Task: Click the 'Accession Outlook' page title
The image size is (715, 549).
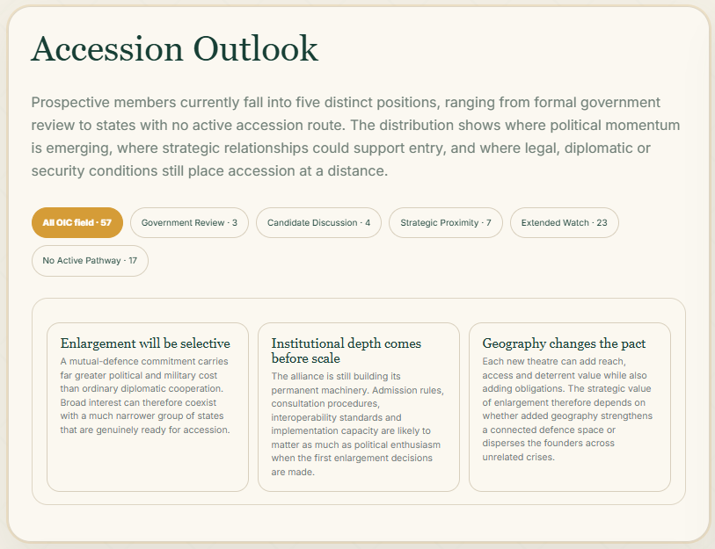Action: [x=175, y=48]
